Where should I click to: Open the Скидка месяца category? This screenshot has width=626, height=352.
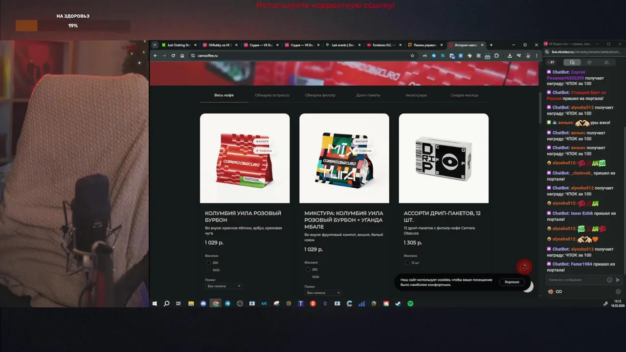point(464,95)
